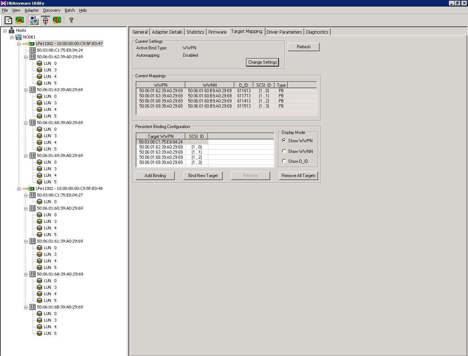Click target icon beside 50:06:01:69:39:A0:29:69
The image size is (468, 356).
33,155
